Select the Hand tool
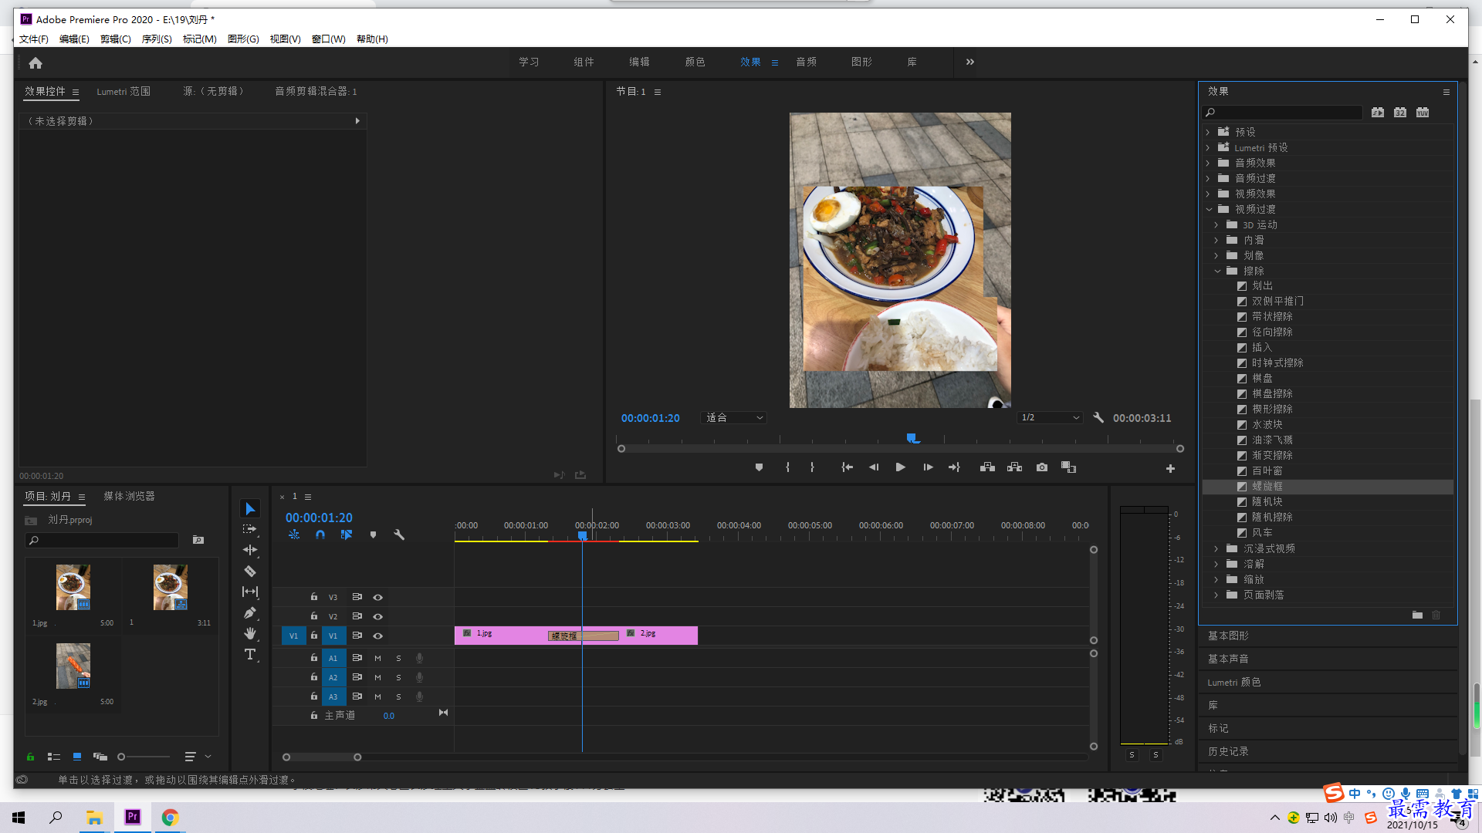Viewport: 1482px width, 833px height. coord(250,633)
